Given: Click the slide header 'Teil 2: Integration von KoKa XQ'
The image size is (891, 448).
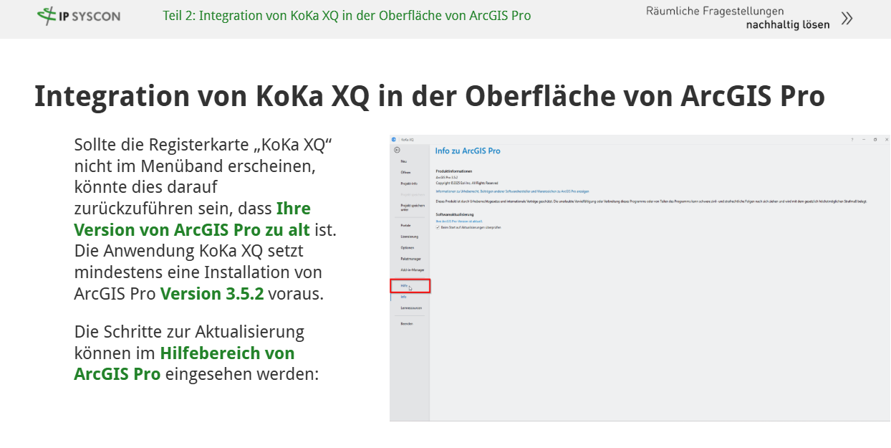Looking at the screenshot, I should [347, 15].
